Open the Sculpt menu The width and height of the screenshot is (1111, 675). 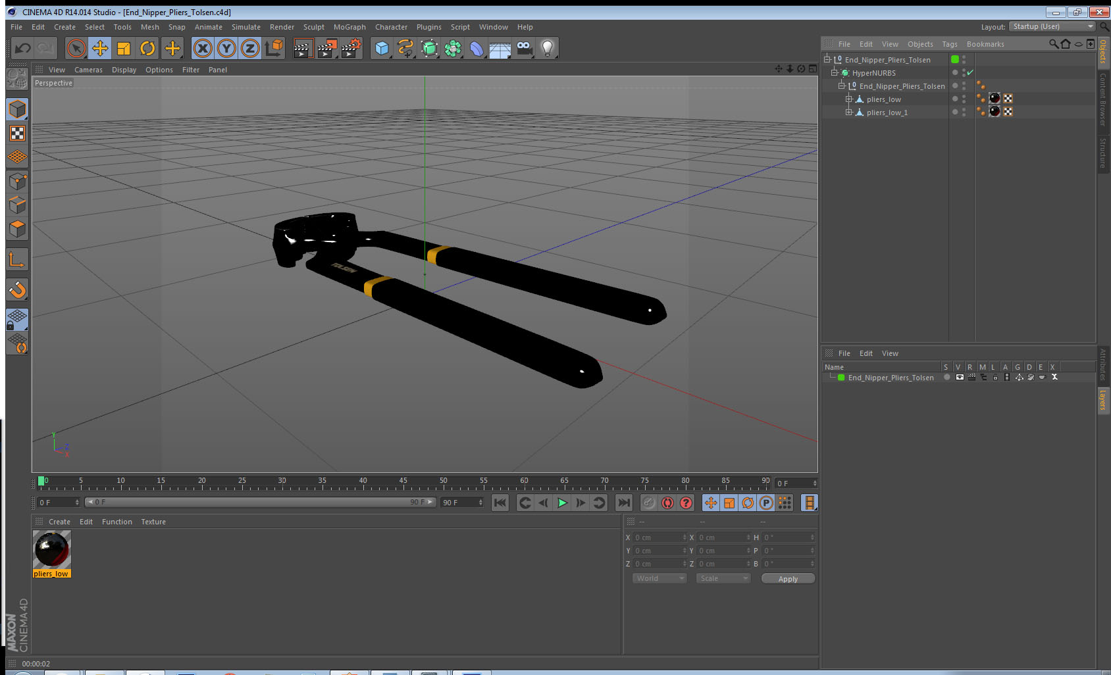(313, 27)
